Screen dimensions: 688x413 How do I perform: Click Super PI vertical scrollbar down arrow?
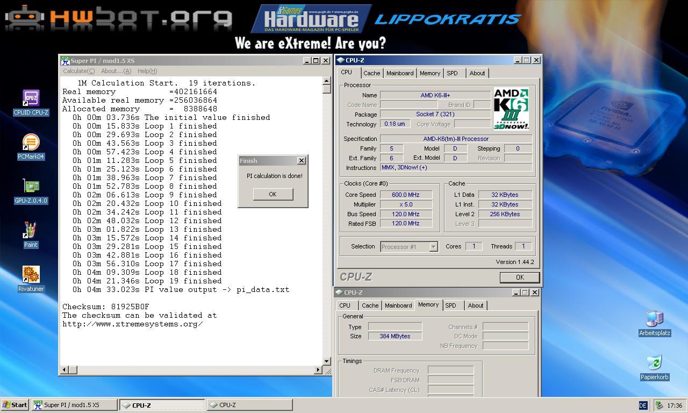(327, 361)
